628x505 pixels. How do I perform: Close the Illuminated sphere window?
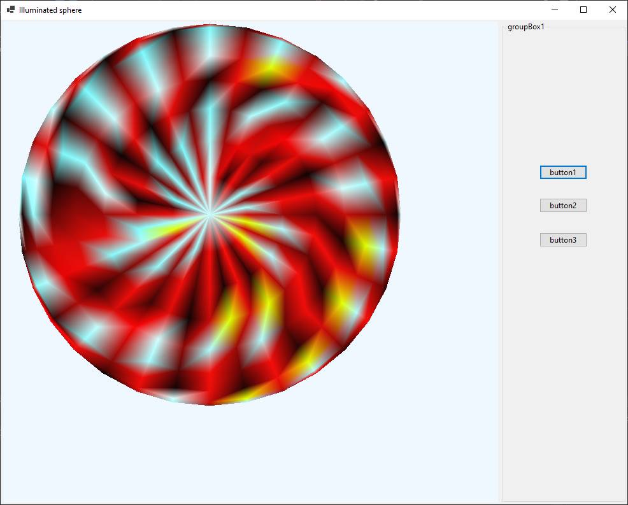point(613,10)
